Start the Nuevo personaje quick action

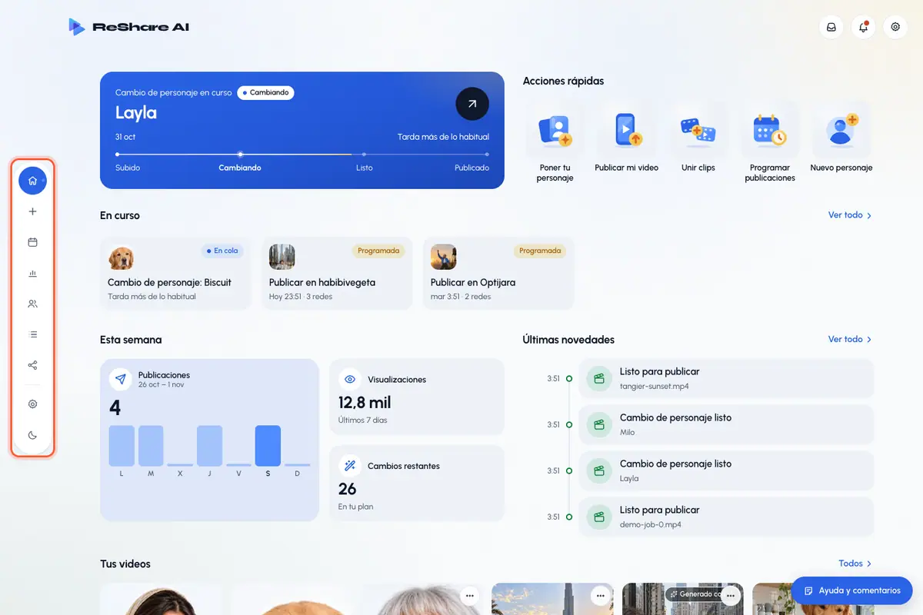841,138
